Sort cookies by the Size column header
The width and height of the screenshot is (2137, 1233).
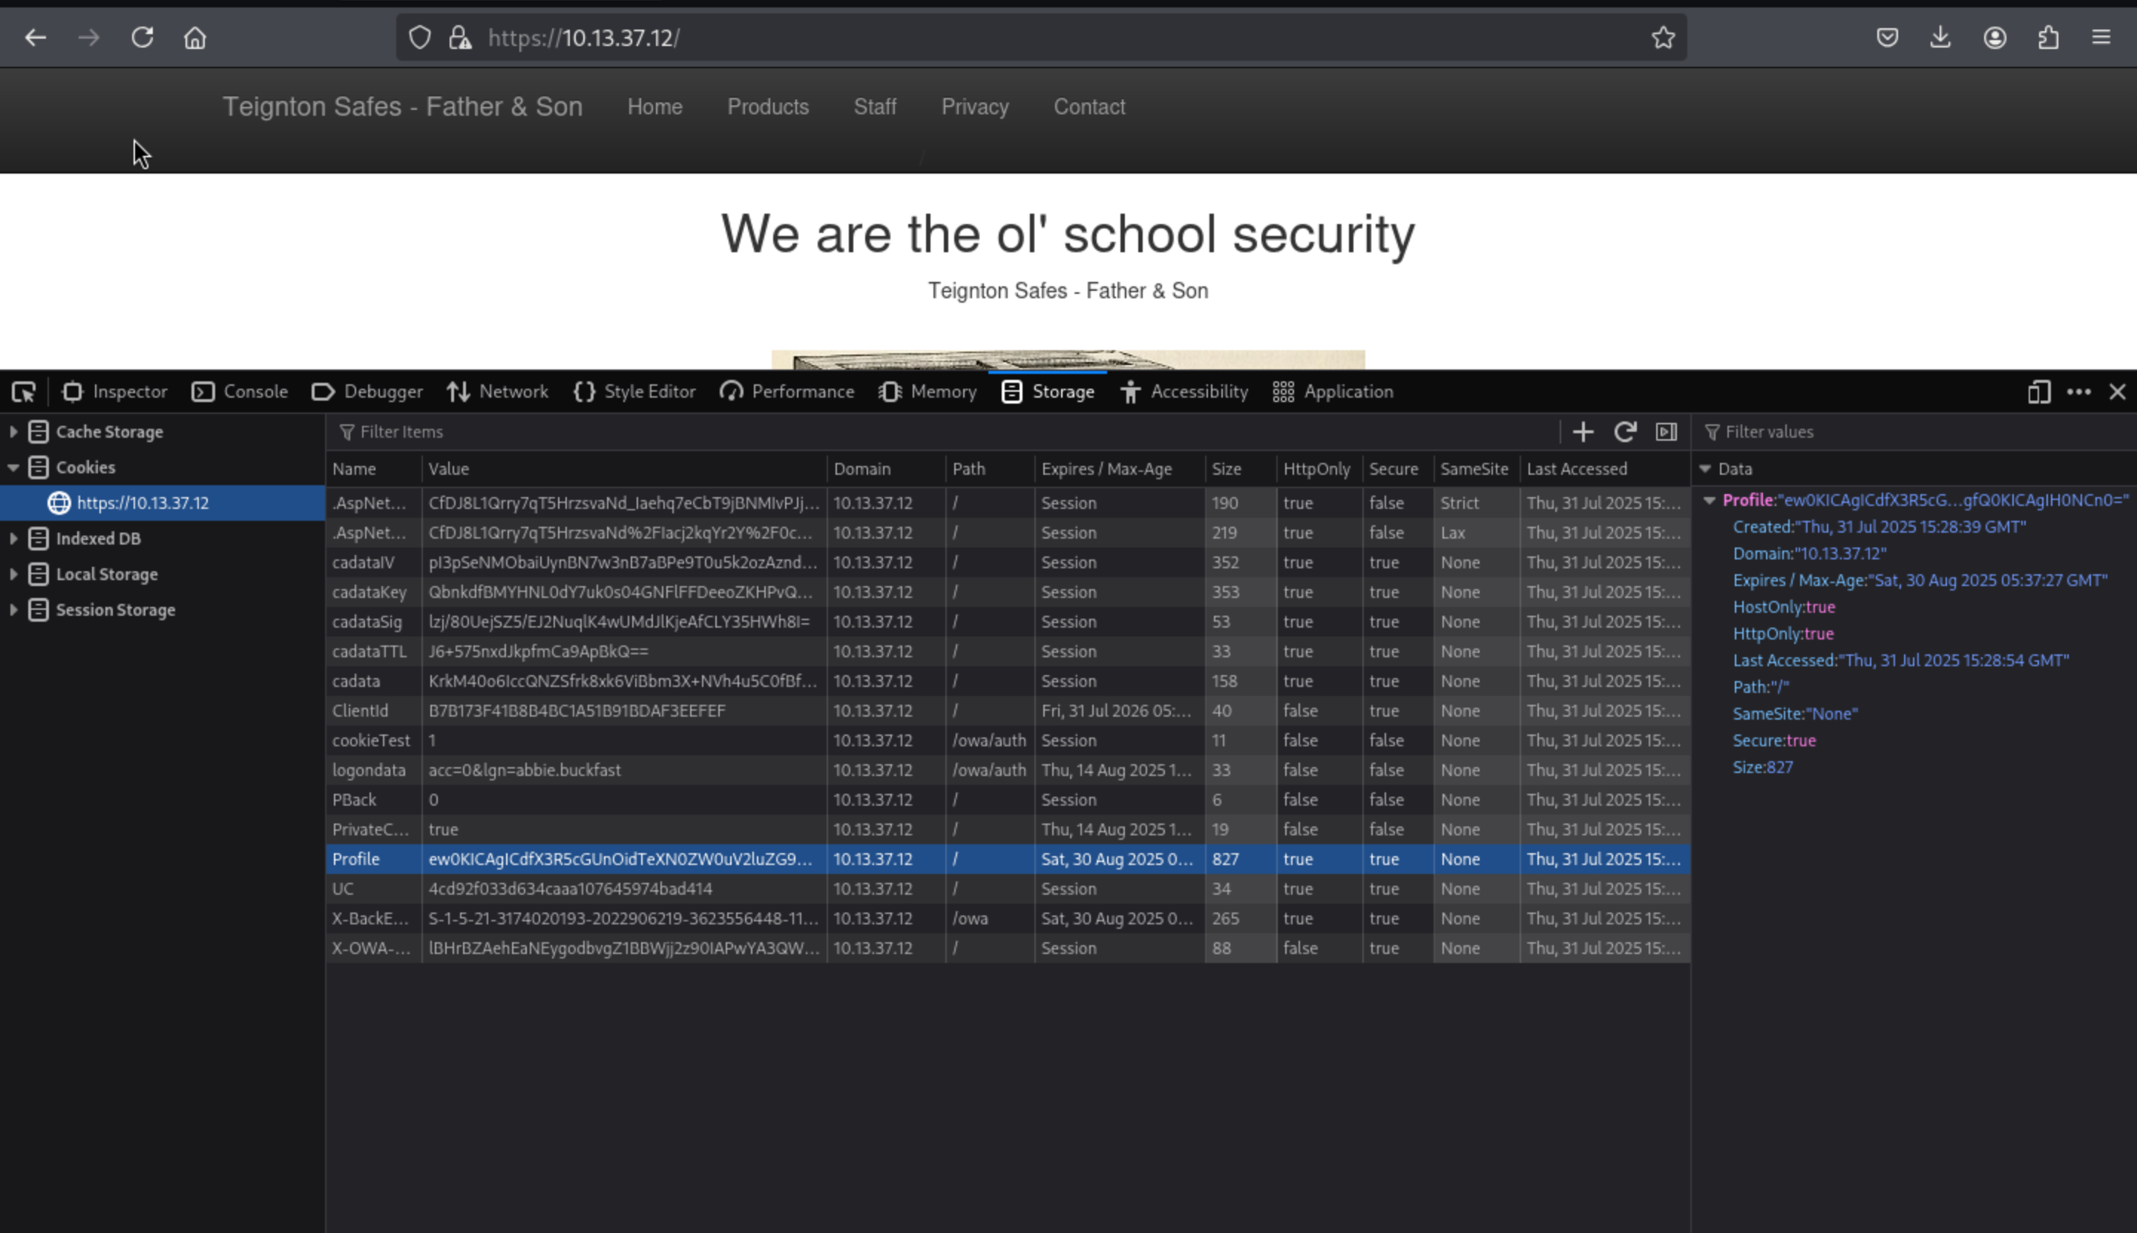(1241, 469)
